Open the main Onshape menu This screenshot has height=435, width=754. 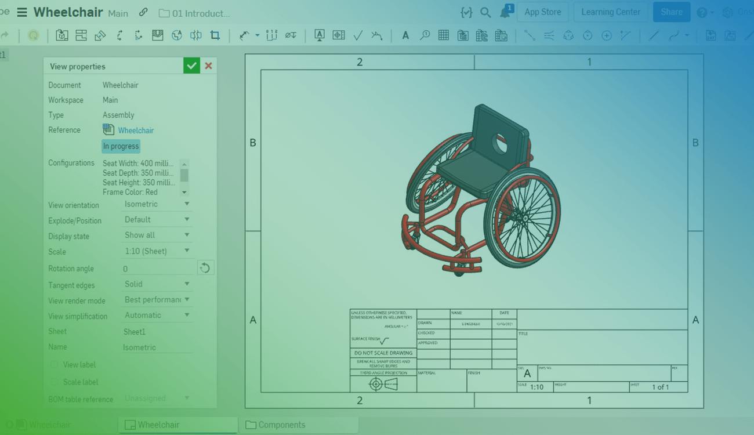pos(22,12)
